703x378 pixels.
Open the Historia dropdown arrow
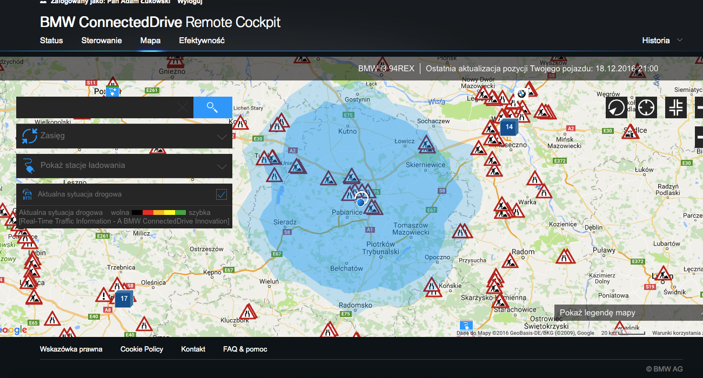click(x=680, y=40)
